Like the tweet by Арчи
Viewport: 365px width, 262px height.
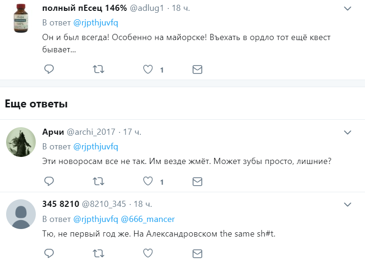[x=148, y=181]
